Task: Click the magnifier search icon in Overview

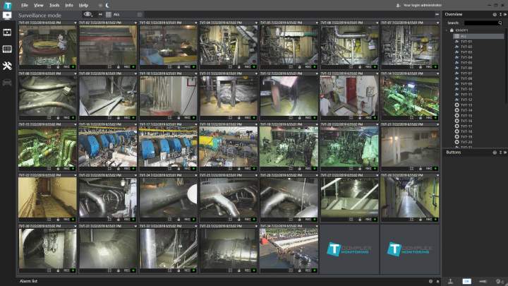Action: 500,23
